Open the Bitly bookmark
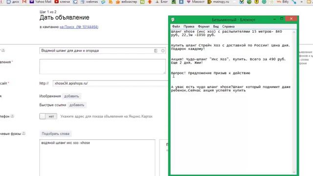 (x=283, y=2)
